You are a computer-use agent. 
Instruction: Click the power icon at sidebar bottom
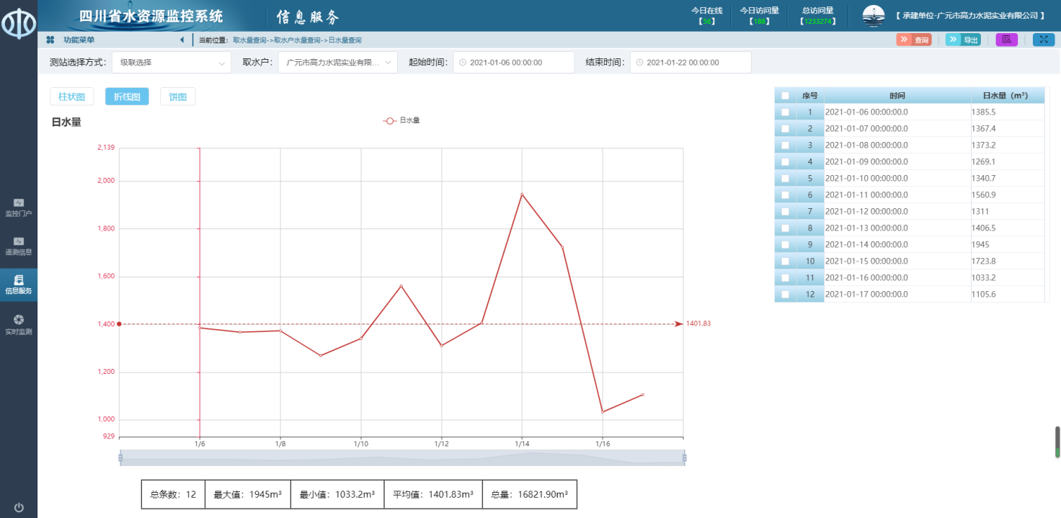tap(19, 507)
